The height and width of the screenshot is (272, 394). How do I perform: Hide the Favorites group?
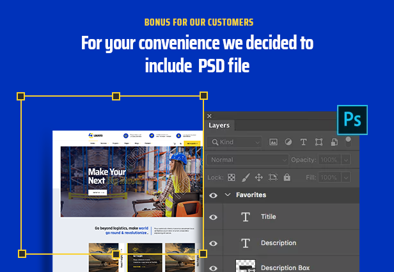click(214, 195)
